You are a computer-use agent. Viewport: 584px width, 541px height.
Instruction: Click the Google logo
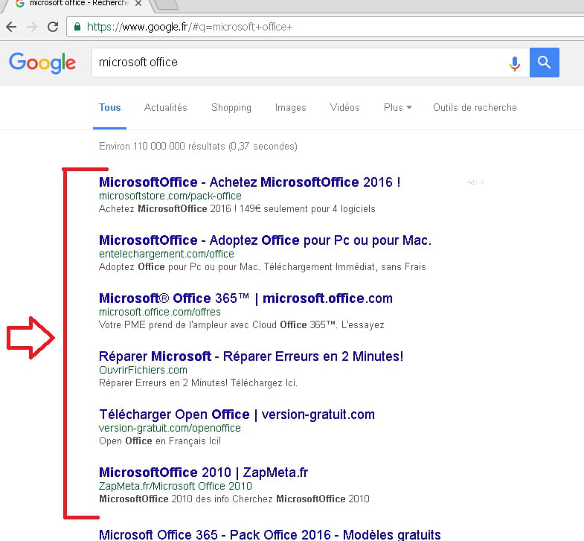[42, 63]
